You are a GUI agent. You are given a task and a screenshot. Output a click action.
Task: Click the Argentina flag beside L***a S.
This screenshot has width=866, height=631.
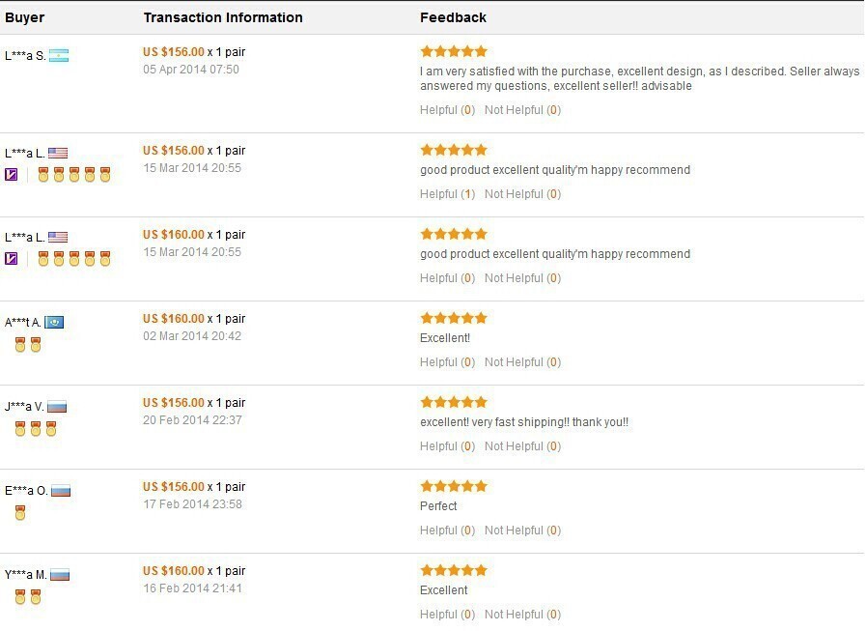pos(59,56)
